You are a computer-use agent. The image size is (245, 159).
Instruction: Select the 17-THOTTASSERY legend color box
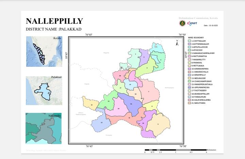190,91
